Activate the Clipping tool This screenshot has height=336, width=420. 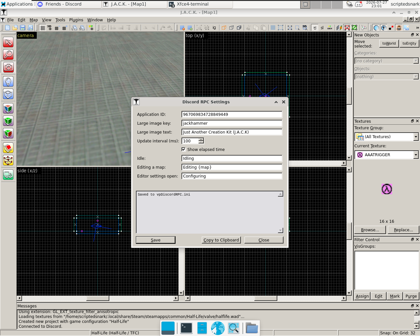[x=8, y=148]
